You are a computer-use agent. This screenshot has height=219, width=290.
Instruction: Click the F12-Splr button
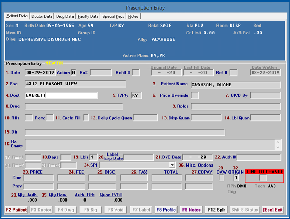pyautogui.click(x=216, y=210)
